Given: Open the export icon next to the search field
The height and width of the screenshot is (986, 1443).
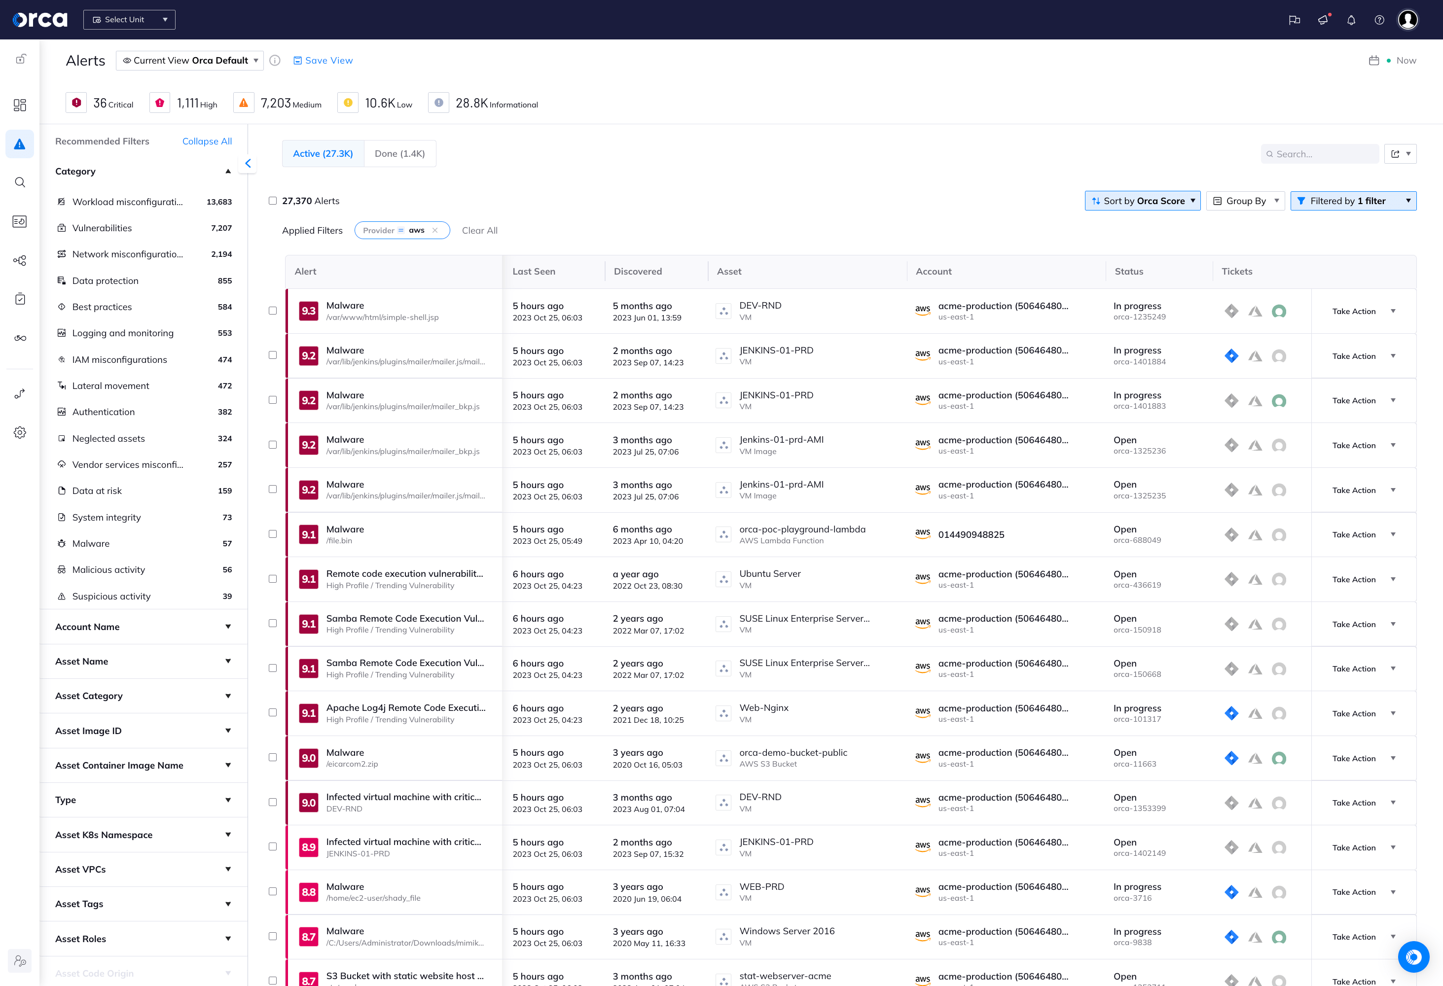Looking at the screenshot, I should (1397, 153).
